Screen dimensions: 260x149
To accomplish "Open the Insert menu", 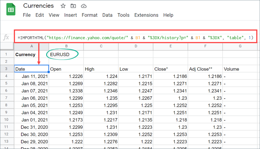I will pos(71,15).
